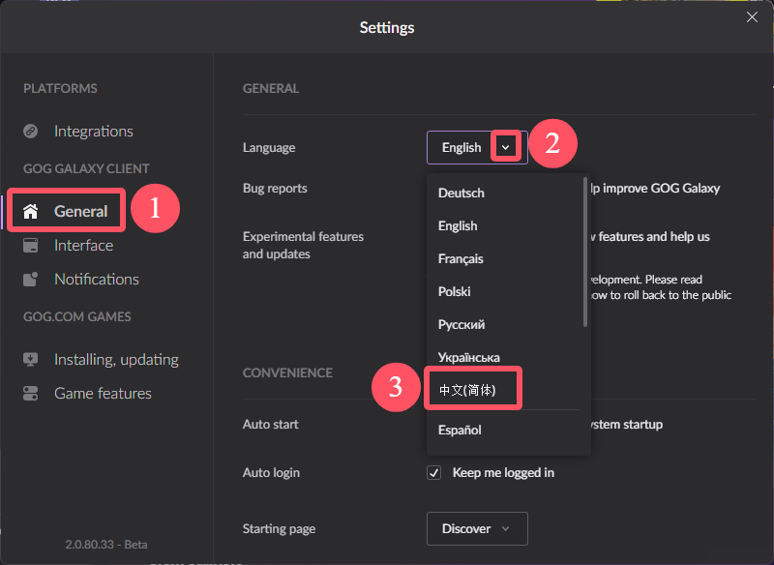Click the Interface window icon

click(31, 245)
